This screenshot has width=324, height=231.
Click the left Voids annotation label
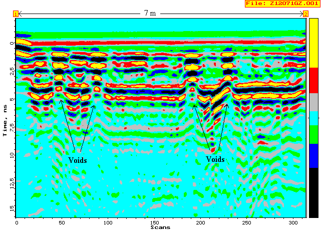pos(77,160)
